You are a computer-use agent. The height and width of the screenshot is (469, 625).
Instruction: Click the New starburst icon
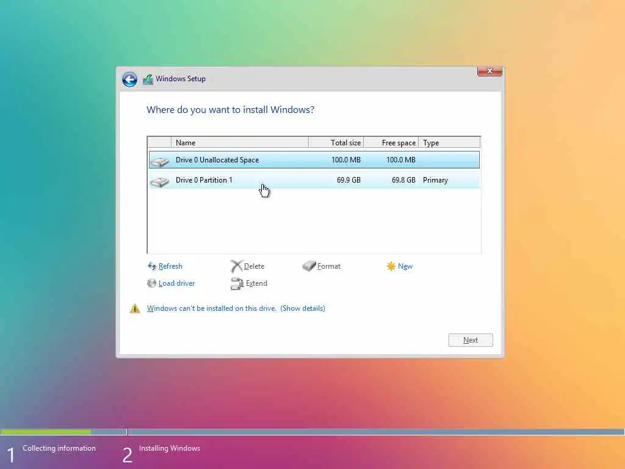[391, 266]
